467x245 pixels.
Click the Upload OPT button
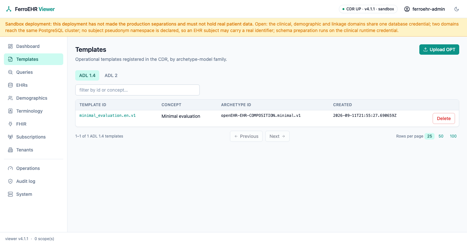coord(439,50)
